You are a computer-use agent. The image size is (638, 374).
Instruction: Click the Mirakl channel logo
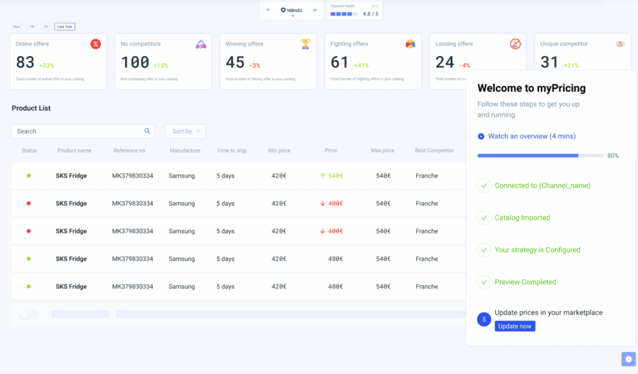tap(292, 10)
